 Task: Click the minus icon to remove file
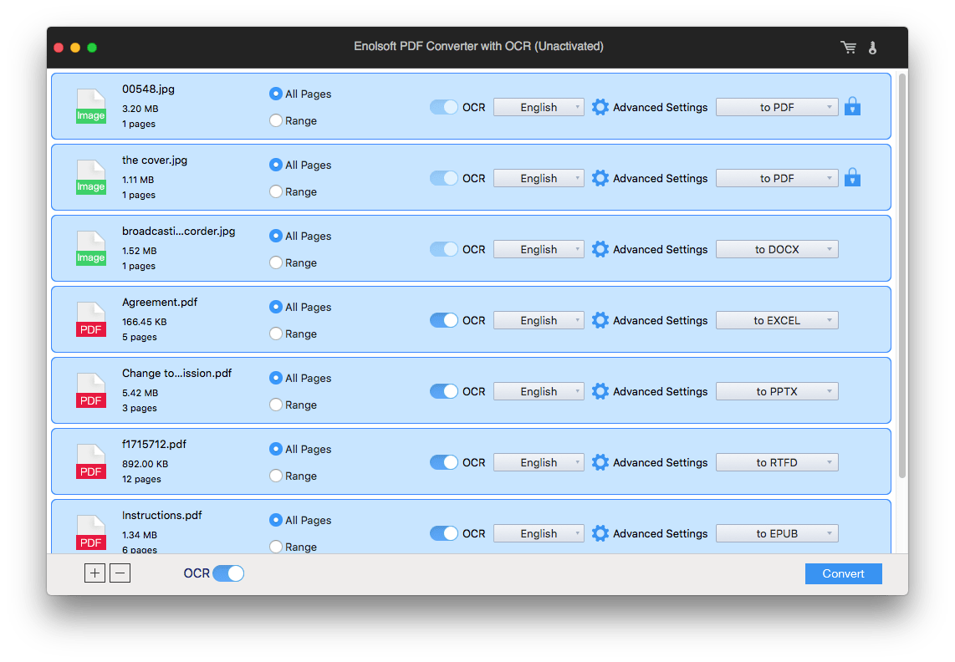(x=120, y=573)
